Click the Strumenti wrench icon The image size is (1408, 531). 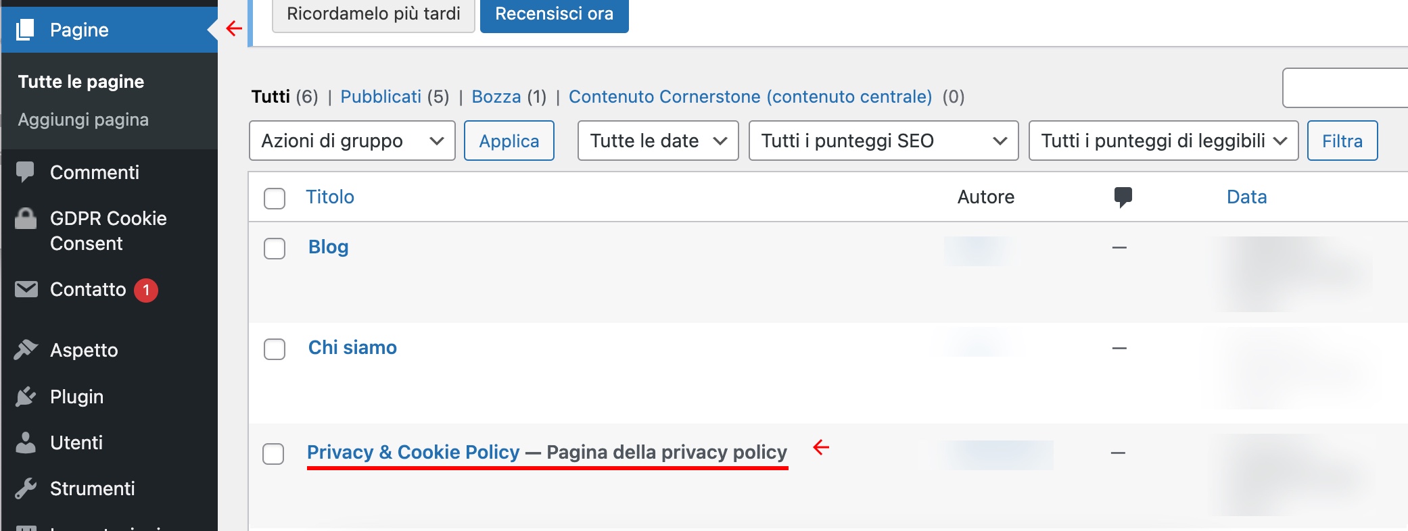tap(26, 488)
